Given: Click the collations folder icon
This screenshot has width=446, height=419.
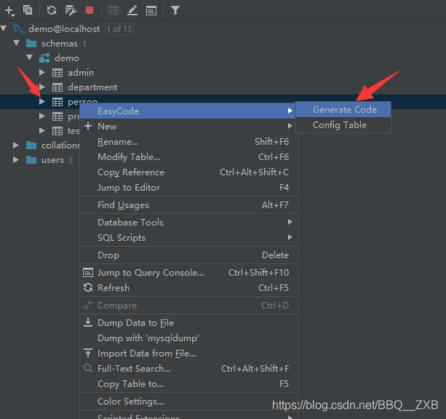Looking at the screenshot, I should point(31,145).
